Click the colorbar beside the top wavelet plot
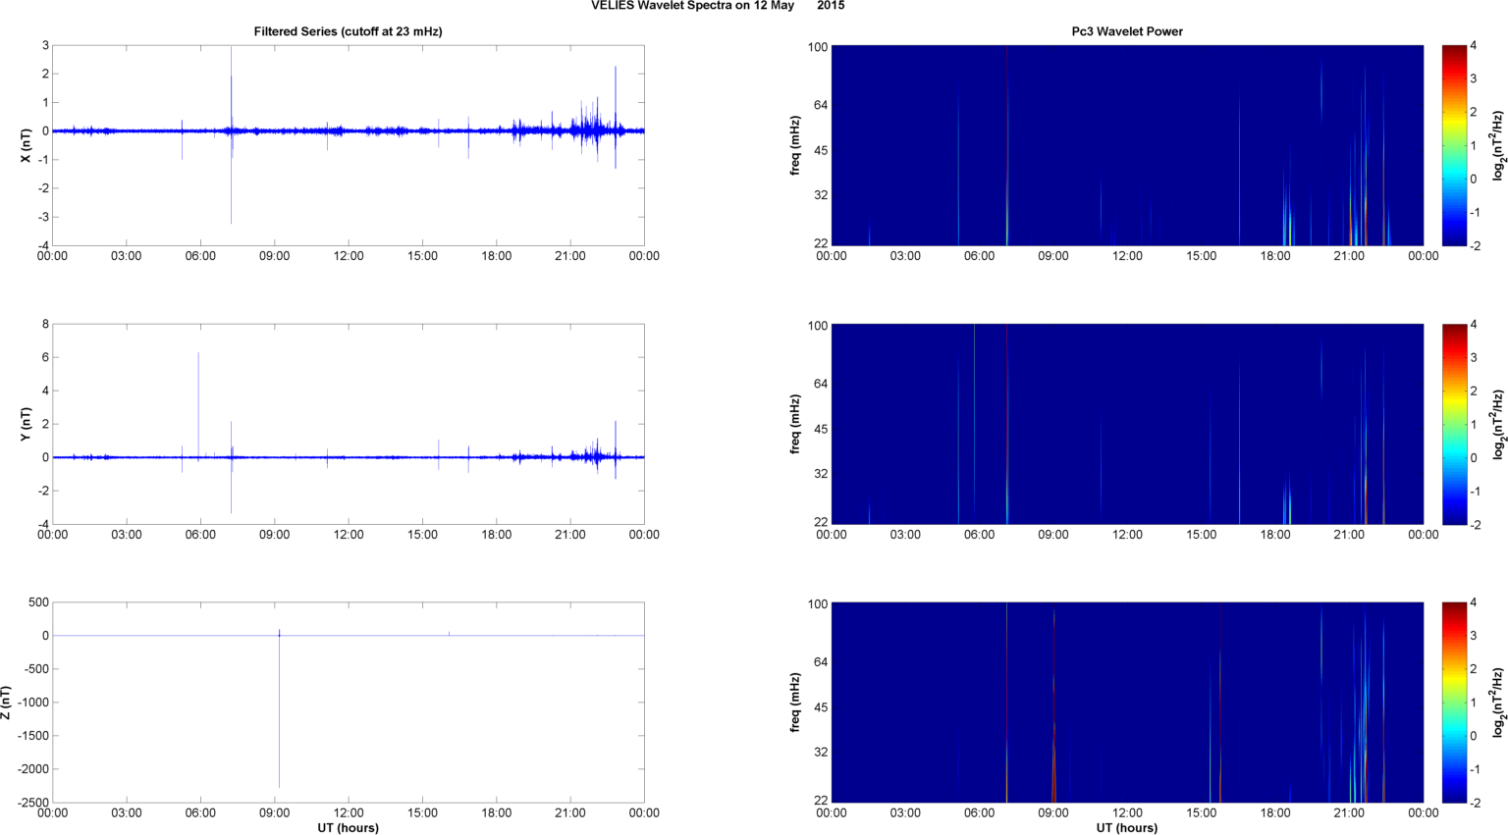This screenshot has width=1508, height=835. [x=1455, y=145]
